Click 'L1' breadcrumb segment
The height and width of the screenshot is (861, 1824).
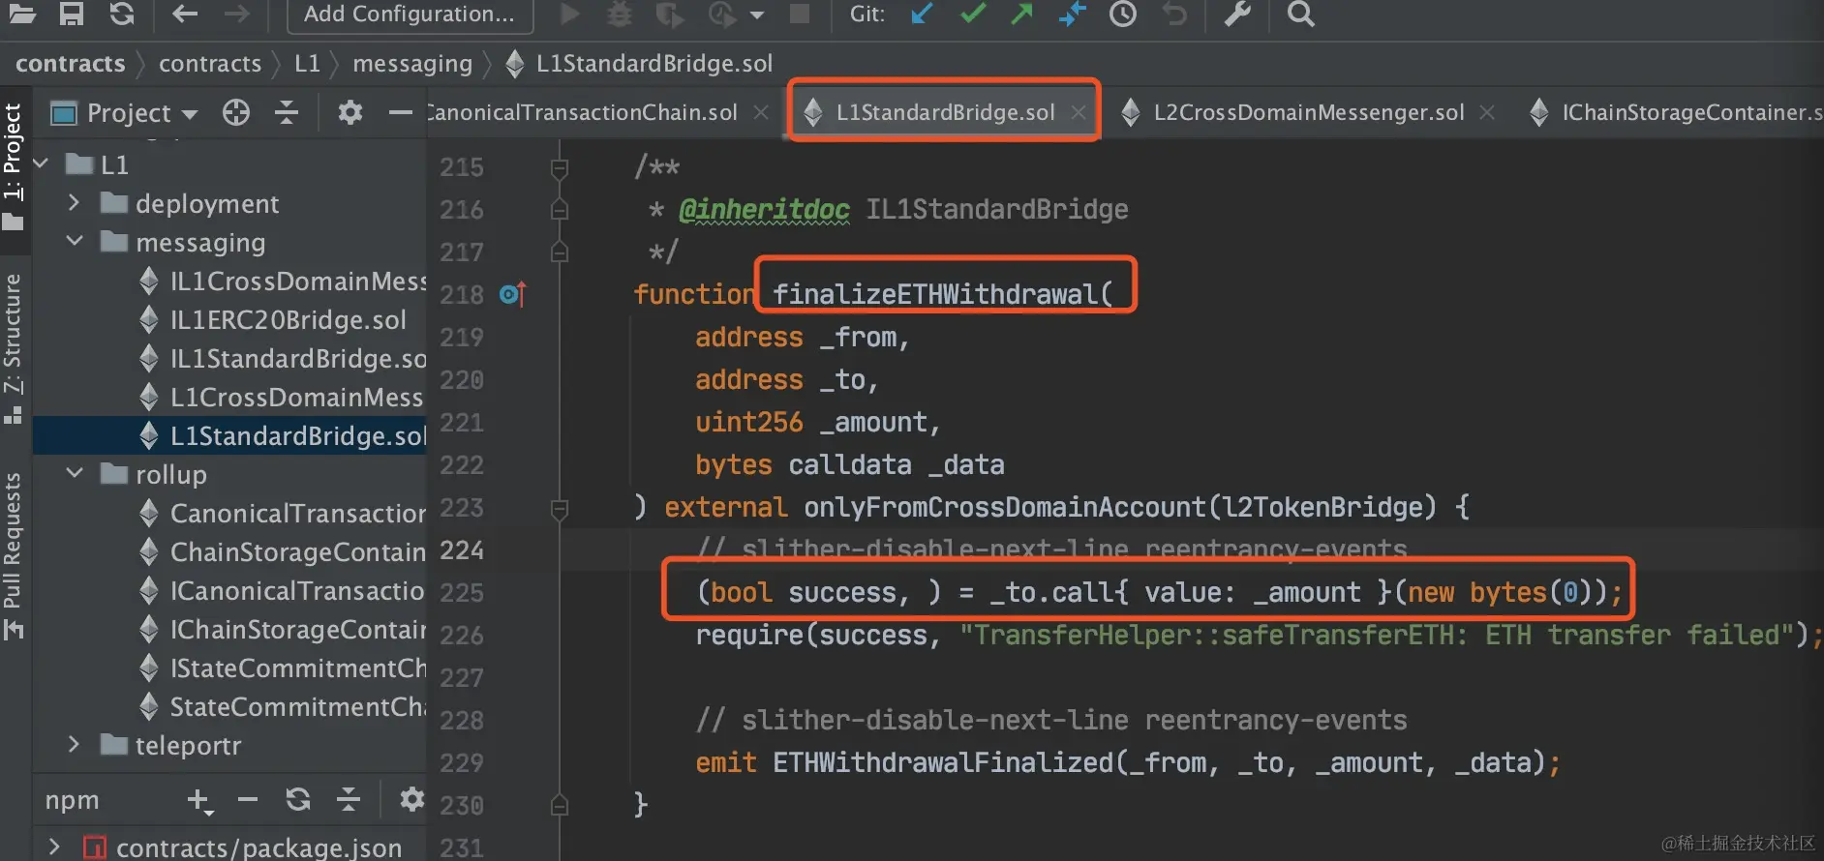[x=307, y=64]
